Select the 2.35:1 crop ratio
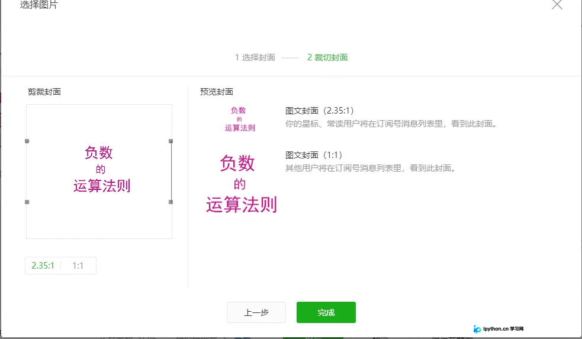Image resolution: width=582 pixels, height=339 pixels. (x=43, y=266)
